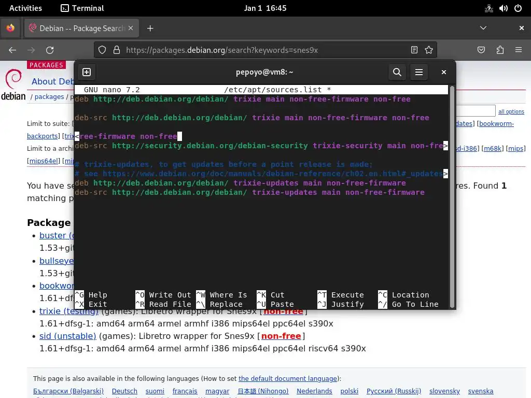
Task: Close the pepoyo@vm8 terminal window
Action: tap(444, 72)
